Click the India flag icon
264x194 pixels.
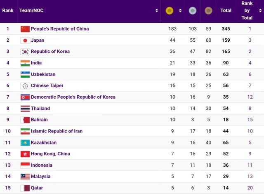(25, 63)
